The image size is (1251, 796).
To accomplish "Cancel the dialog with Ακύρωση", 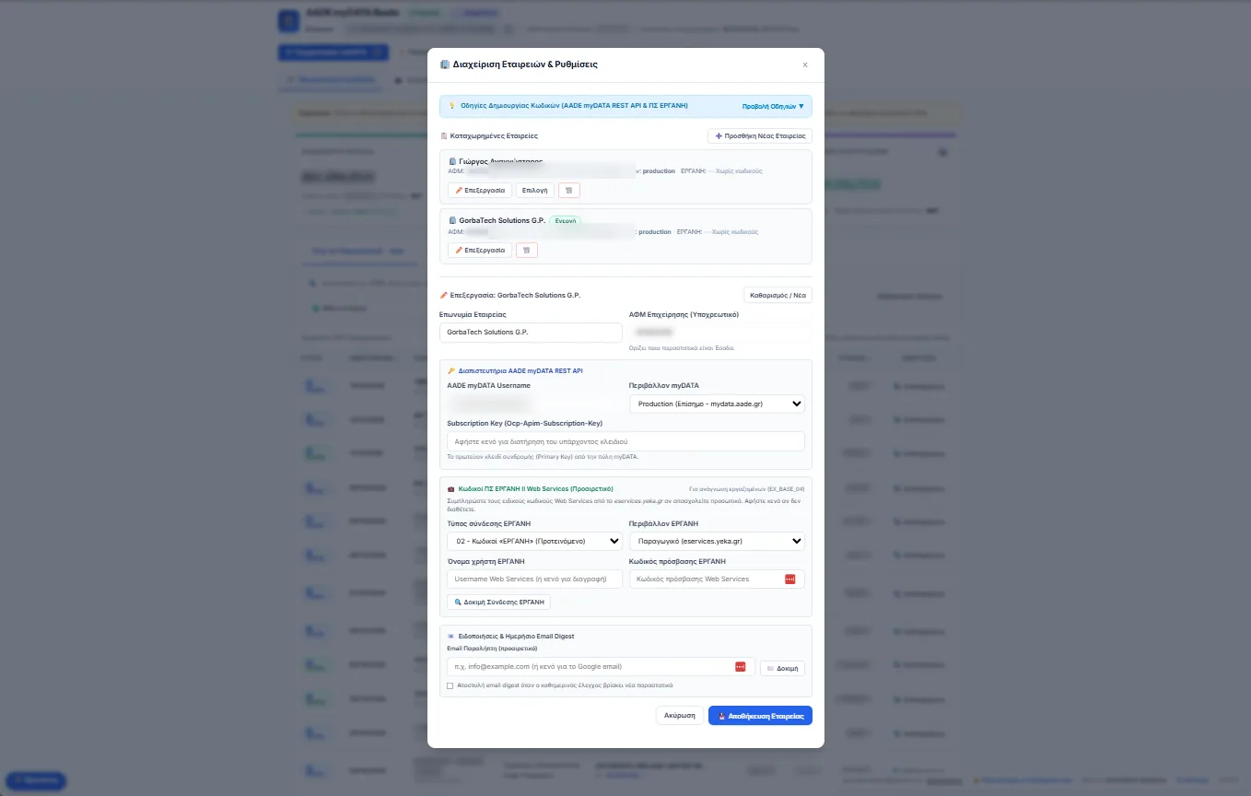I will 680,715.
